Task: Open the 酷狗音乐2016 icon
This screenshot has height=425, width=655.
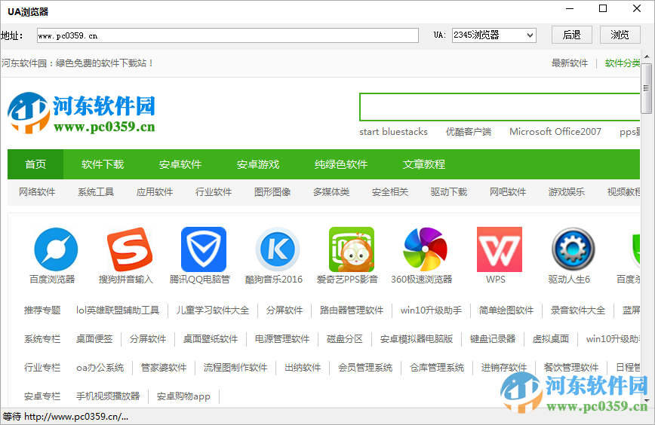Action: (278, 249)
